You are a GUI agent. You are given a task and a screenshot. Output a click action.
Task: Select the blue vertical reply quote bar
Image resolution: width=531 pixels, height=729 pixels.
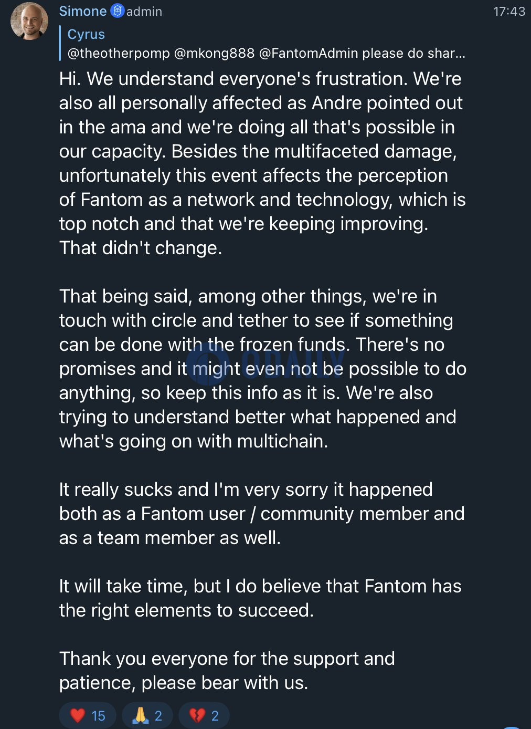pos(60,43)
